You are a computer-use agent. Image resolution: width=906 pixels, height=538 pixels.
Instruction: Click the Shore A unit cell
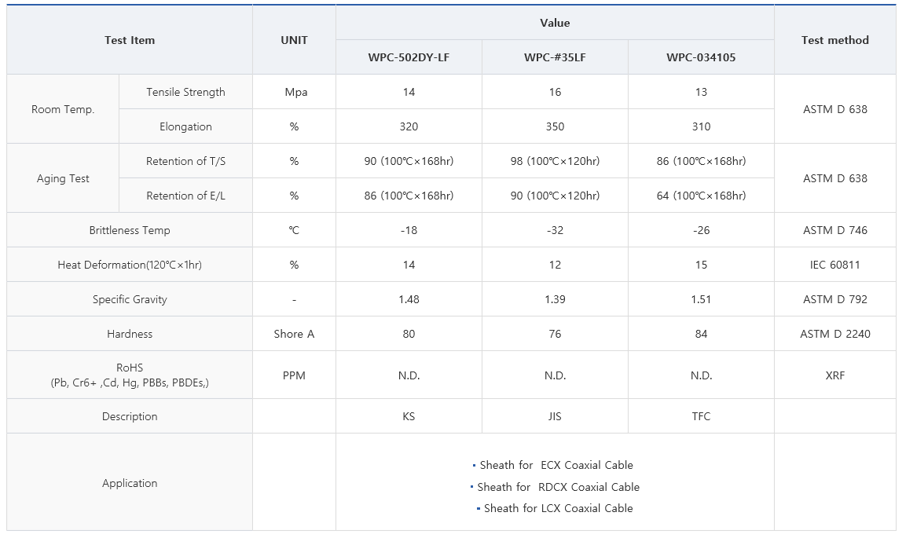[294, 334]
